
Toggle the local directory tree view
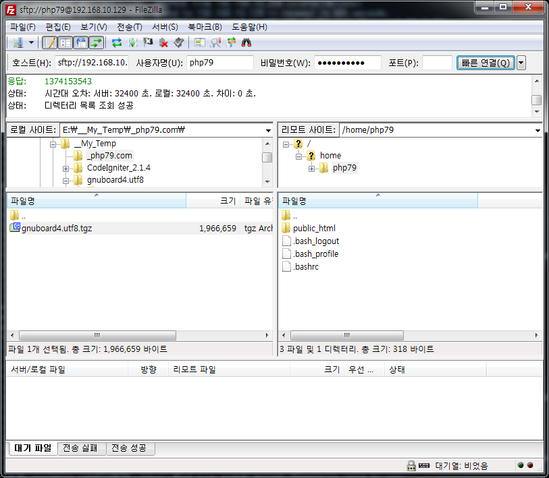point(66,42)
